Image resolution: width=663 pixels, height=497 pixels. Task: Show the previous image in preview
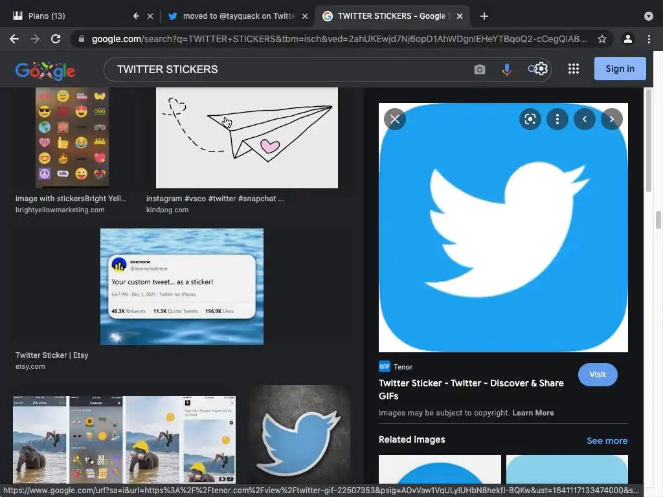(x=585, y=119)
